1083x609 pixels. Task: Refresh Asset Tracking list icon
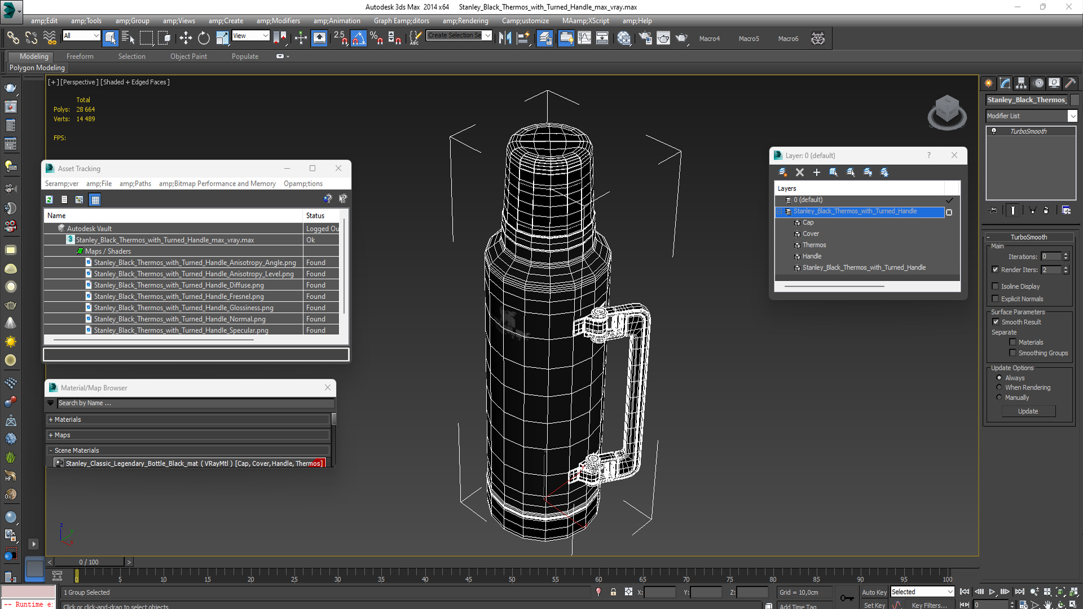[50, 200]
